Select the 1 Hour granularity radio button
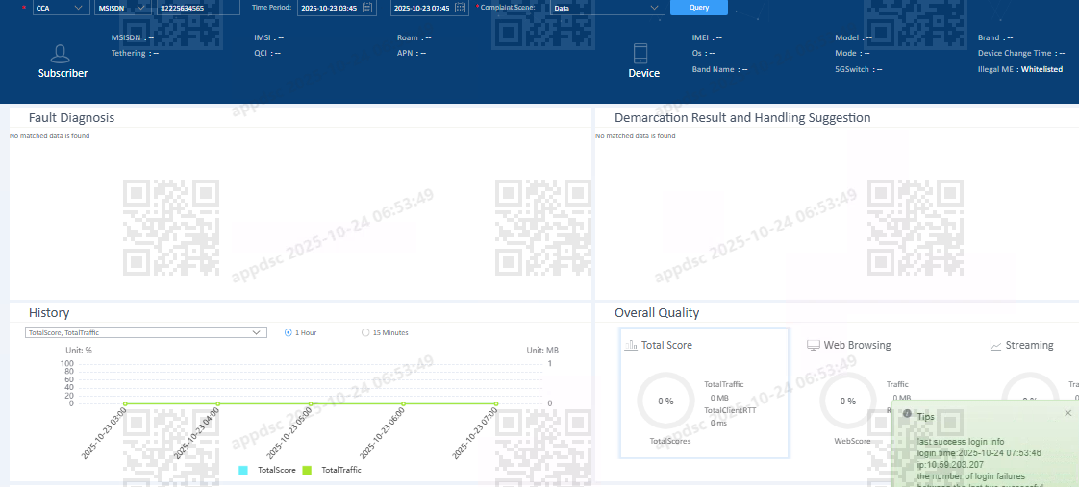Viewport: 1079px width, 487px height. pos(289,332)
